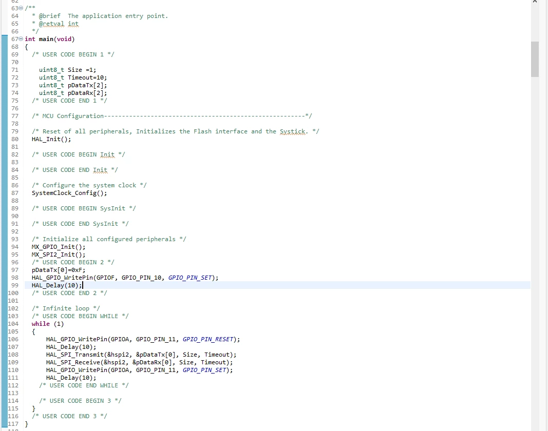Click on 'int main(void)' function declaration
The height and width of the screenshot is (431, 548).
tap(50, 39)
